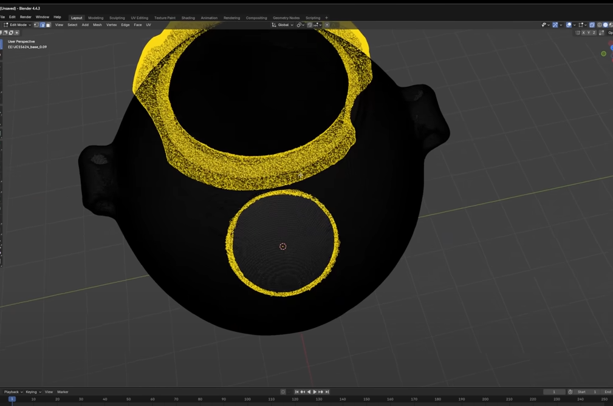Screen dimensions: 613x406
Task: Toggle snapping magnet icon
Action: point(310,25)
